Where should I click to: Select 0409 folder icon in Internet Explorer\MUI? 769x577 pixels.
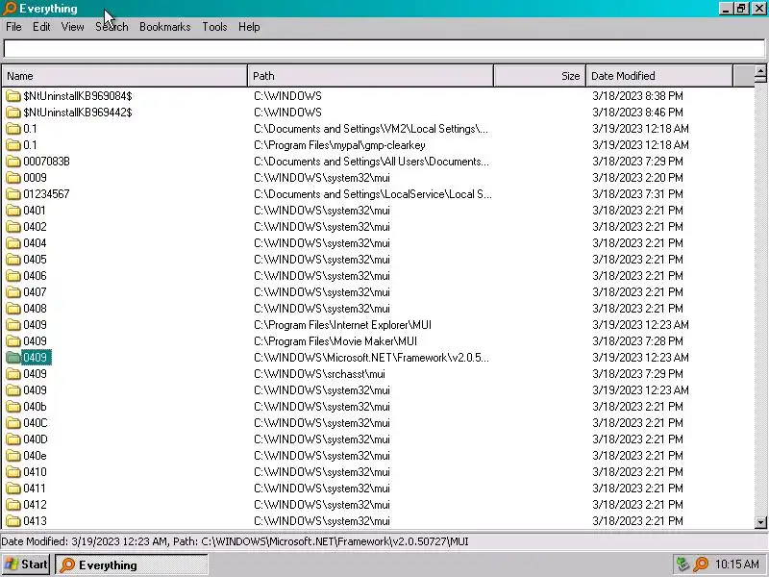13,325
